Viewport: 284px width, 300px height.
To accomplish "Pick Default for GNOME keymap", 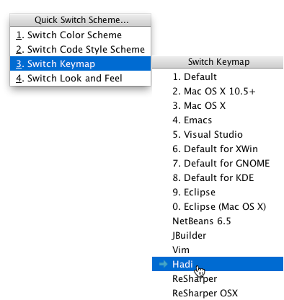I will [218, 164].
